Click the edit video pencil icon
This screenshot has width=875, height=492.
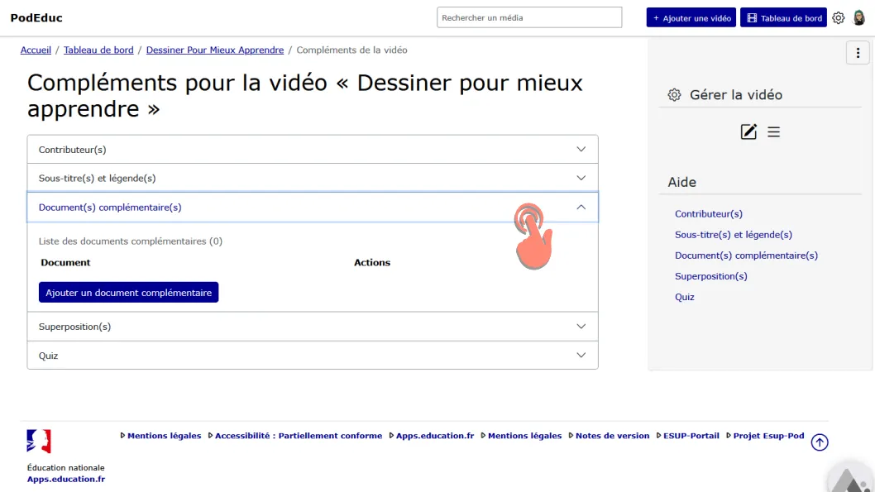(x=748, y=131)
